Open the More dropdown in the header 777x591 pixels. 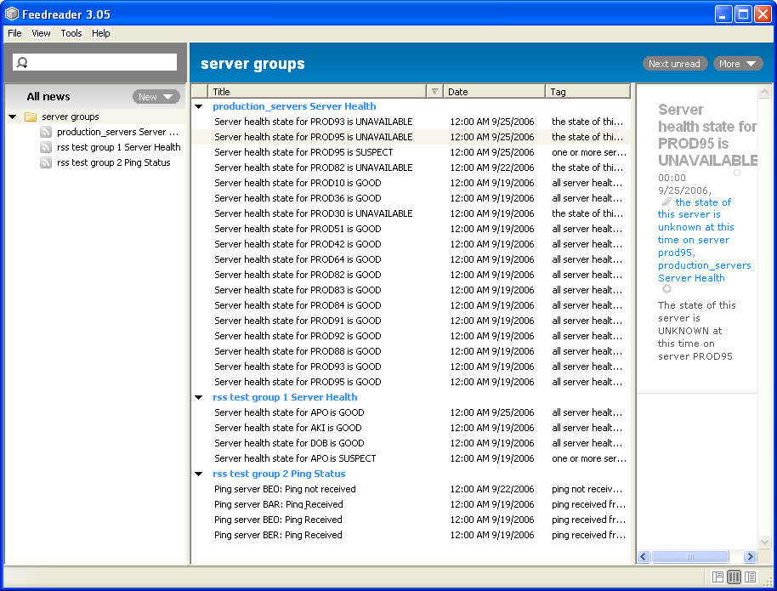pos(737,64)
